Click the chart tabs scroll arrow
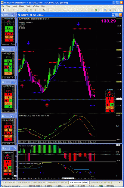The image size is (124, 188). point(119,182)
